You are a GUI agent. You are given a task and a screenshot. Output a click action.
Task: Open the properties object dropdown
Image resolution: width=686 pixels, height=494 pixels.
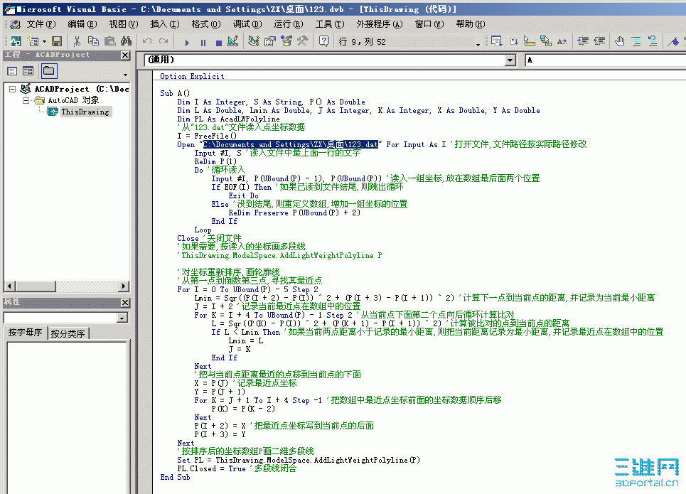[122, 318]
